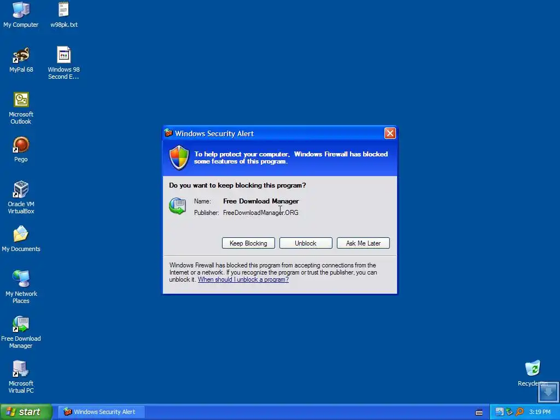Click the Keep Blocking button
Viewport: 560px width, 420px height.
tap(248, 243)
